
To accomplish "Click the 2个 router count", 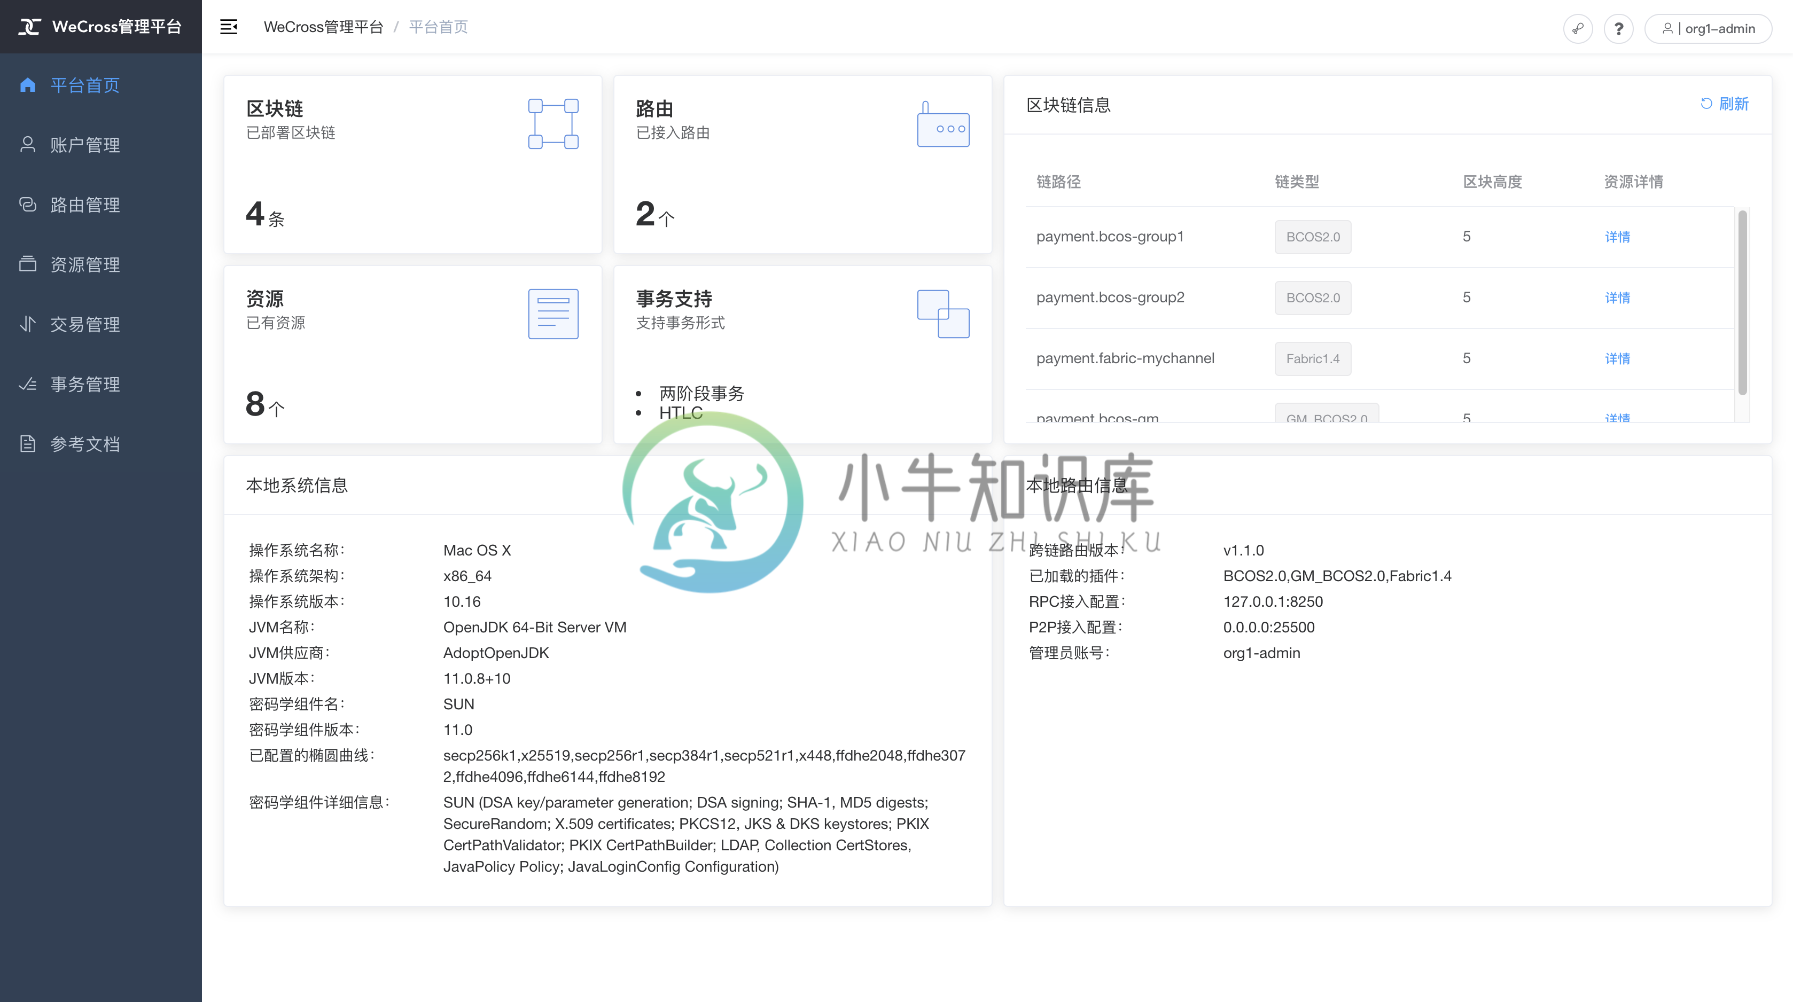I will click(655, 214).
